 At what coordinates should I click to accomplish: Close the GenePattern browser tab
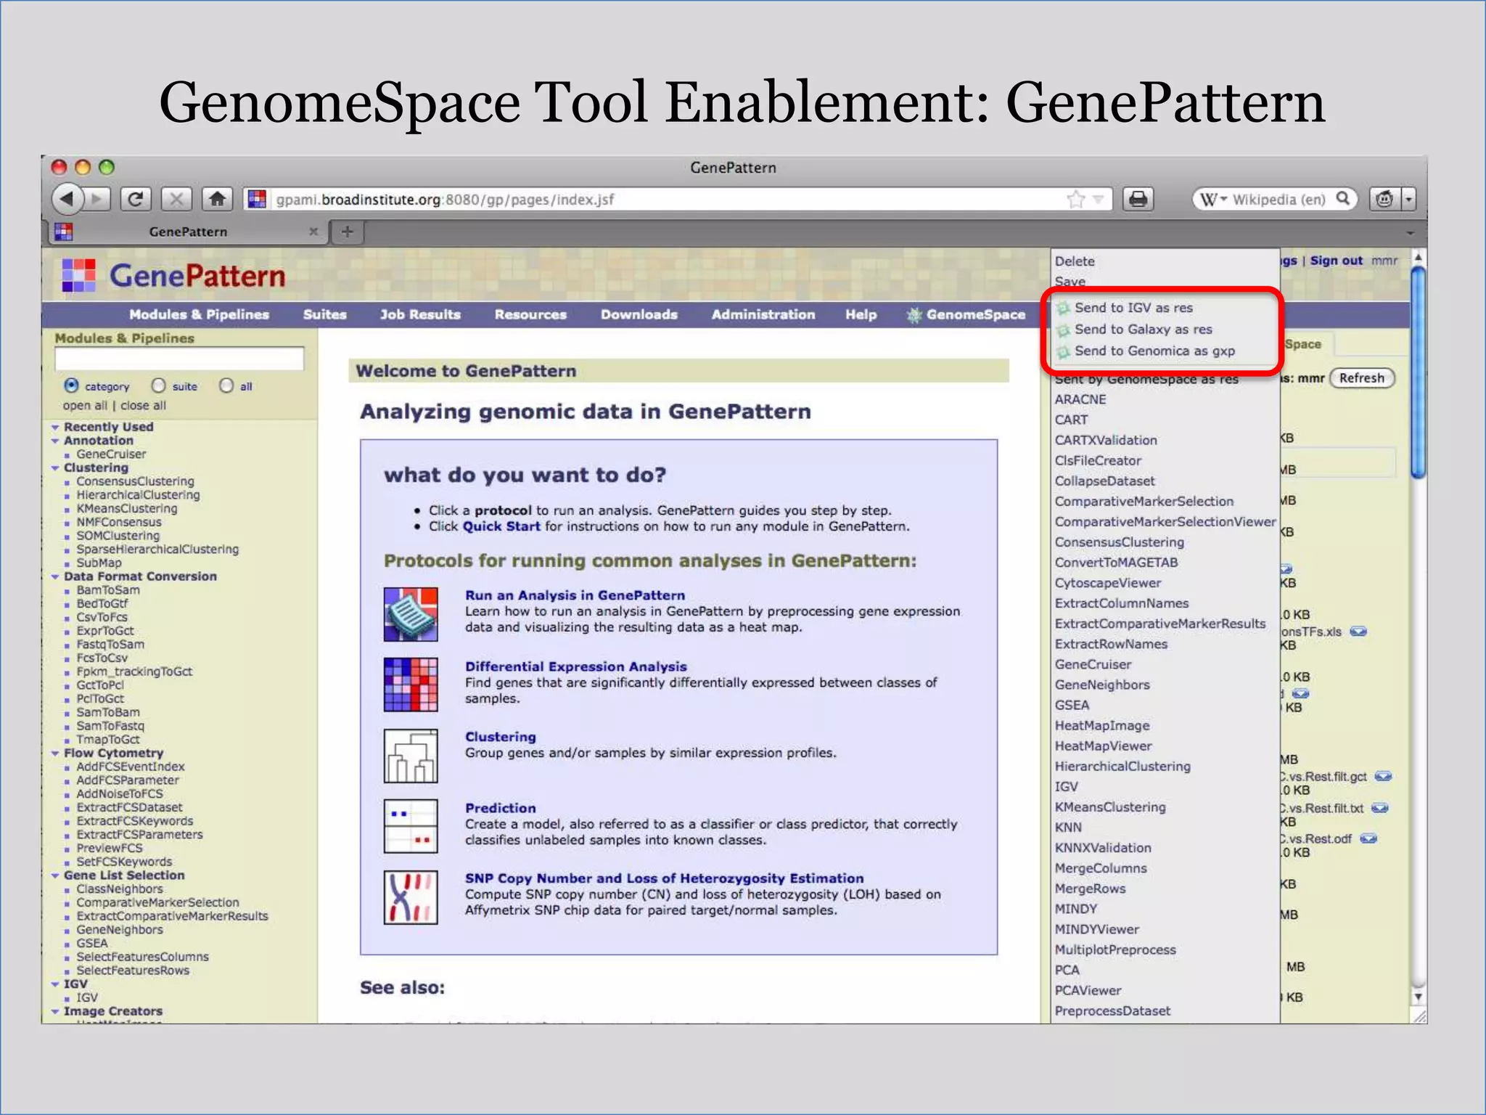pos(313,232)
